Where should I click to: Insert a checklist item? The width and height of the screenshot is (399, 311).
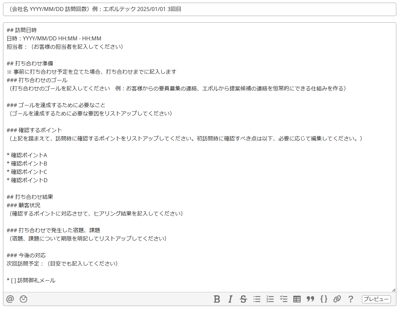283,299
